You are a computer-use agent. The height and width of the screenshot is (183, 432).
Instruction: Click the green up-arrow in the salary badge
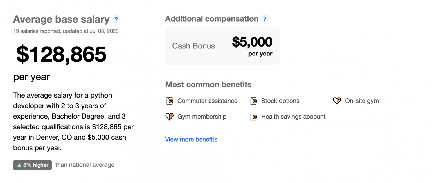[19, 165]
